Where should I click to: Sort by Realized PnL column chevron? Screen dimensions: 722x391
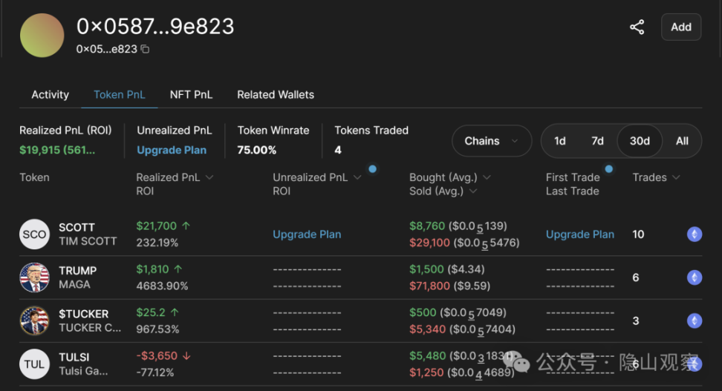(x=209, y=177)
